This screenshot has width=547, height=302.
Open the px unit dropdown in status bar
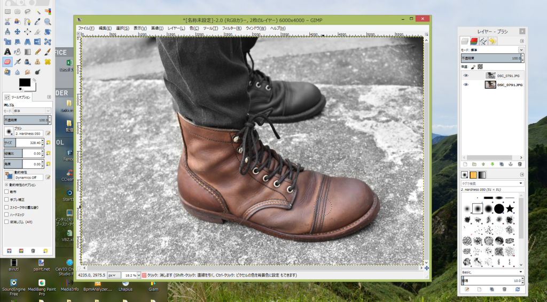(114, 275)
